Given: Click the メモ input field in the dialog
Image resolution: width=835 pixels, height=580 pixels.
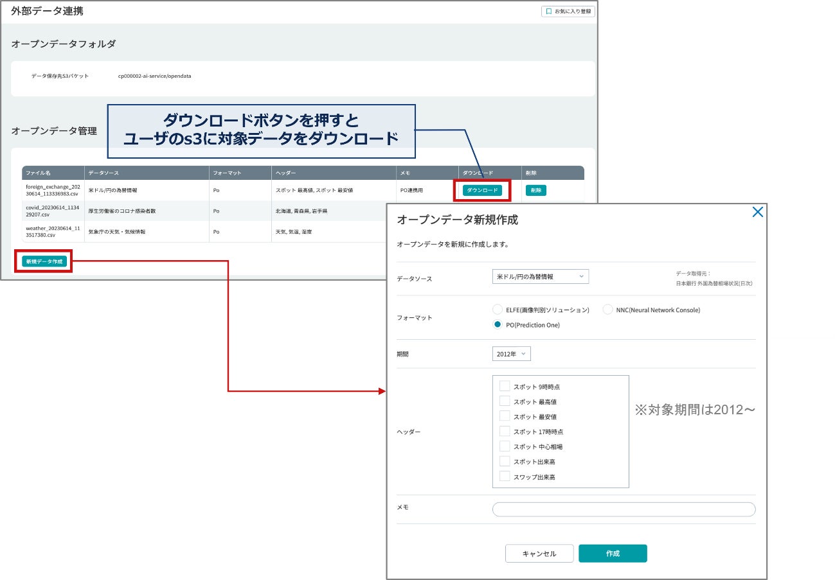Looking at the screenshot, I should coord(624,509).
